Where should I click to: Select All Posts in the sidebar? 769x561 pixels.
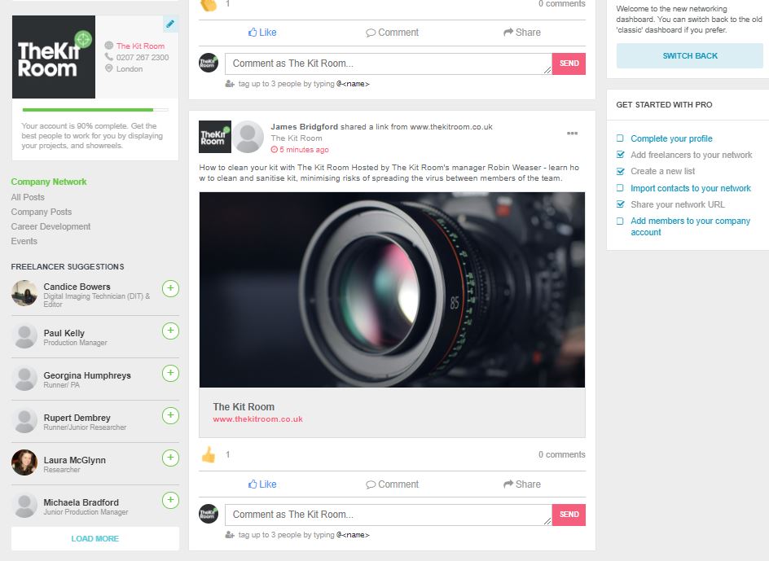[x=28, y=197]
